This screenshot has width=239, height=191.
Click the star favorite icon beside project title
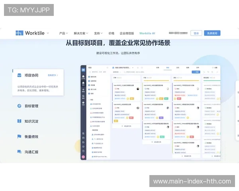[138, 68]
